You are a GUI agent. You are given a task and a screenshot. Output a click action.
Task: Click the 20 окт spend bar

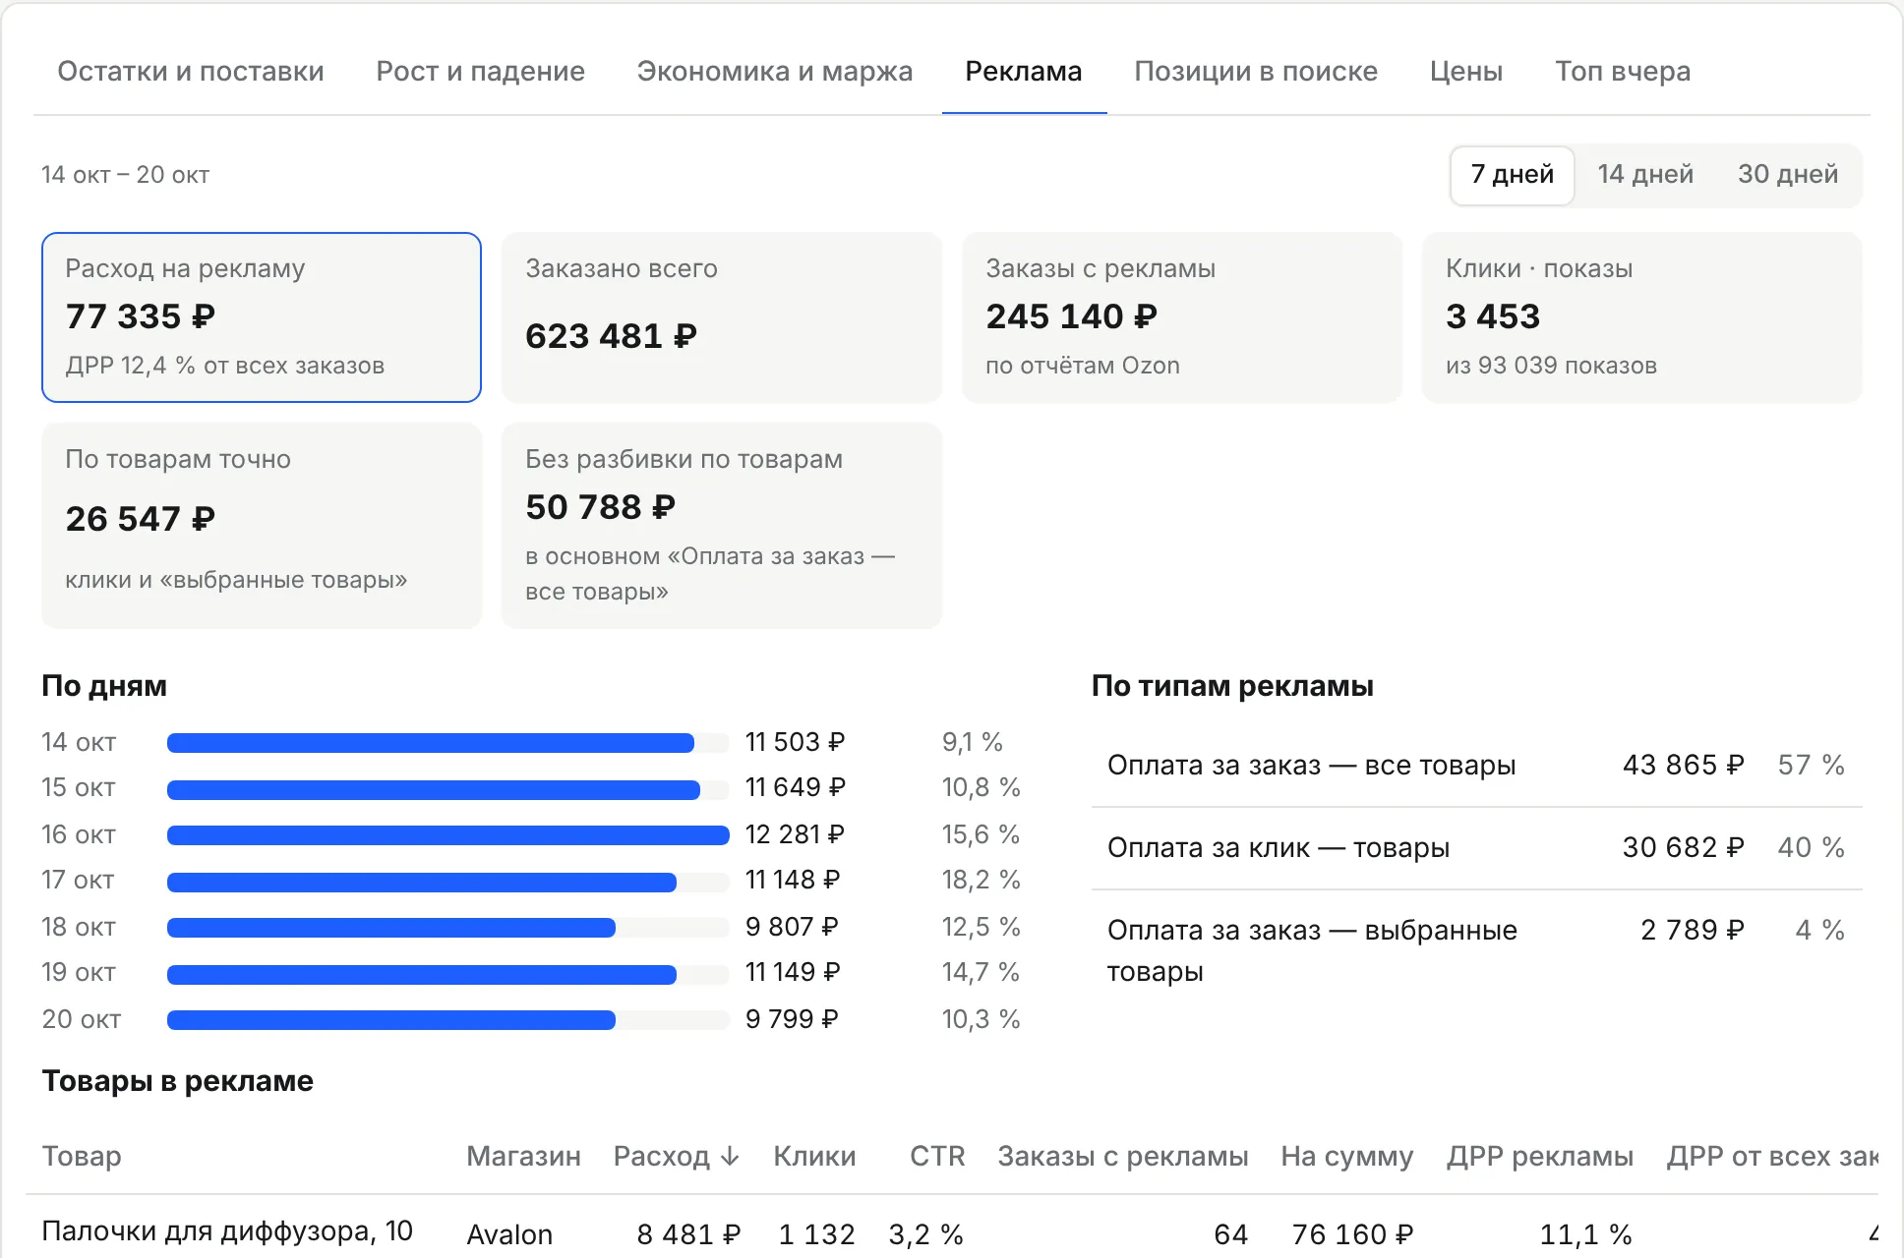(391, 1020)
